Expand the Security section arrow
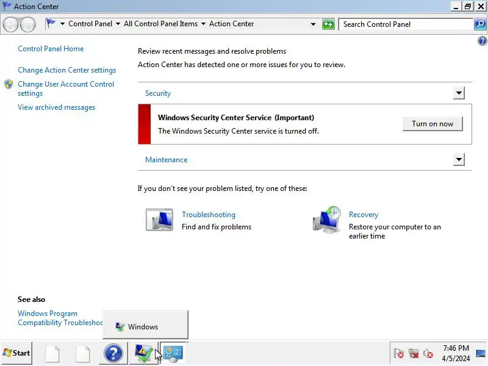This screenshot has height=366, width=488. pyautogui.click(x=459, y=93)
